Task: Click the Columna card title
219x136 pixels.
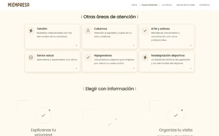Action: 100,29
